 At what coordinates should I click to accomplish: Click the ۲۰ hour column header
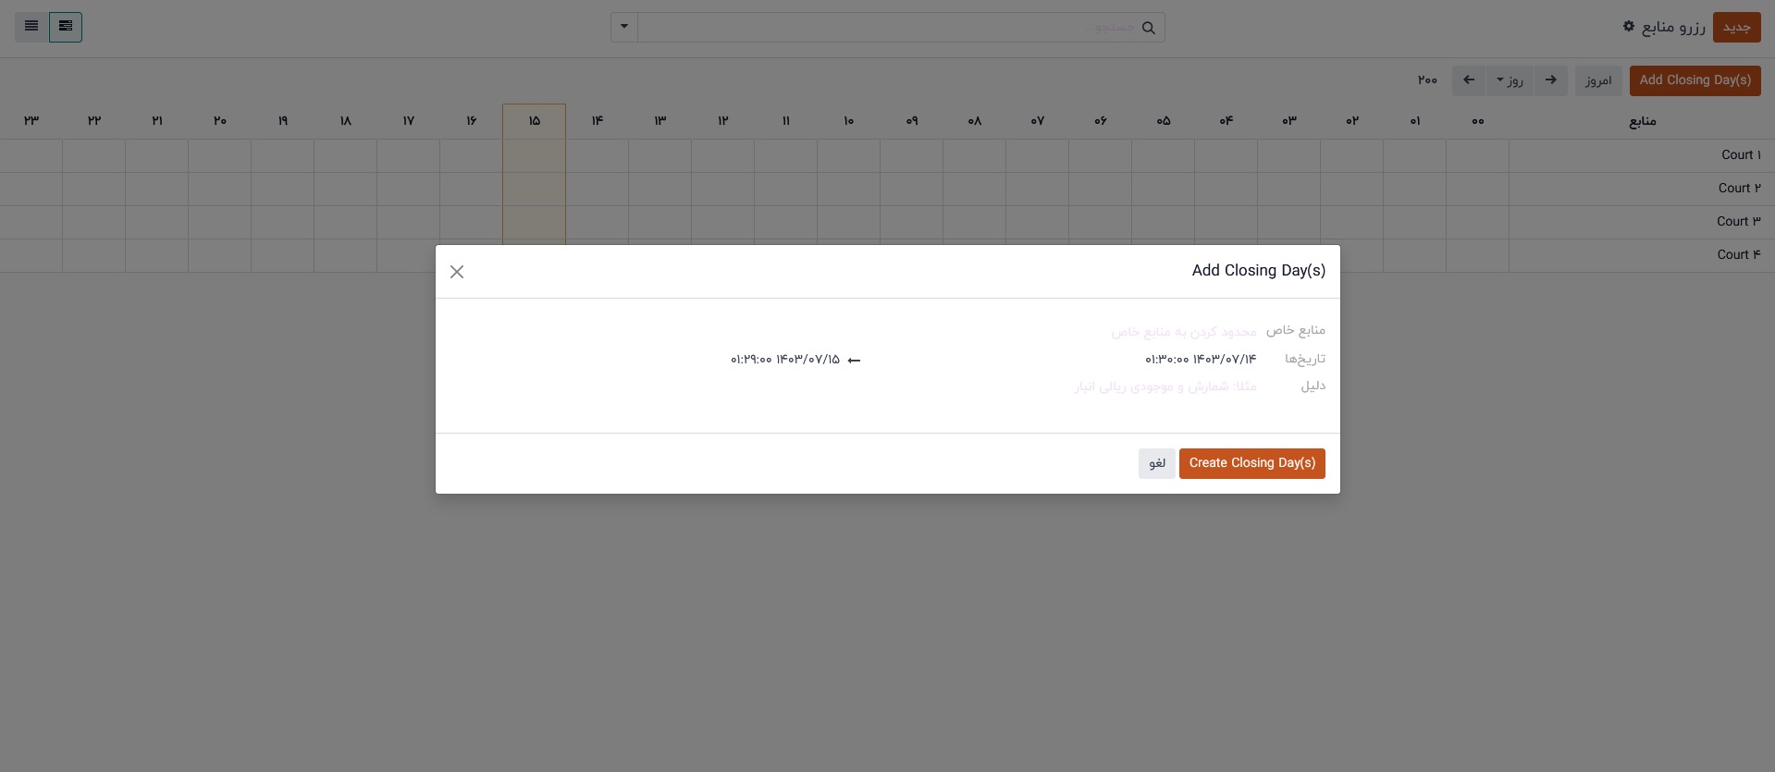220,121
